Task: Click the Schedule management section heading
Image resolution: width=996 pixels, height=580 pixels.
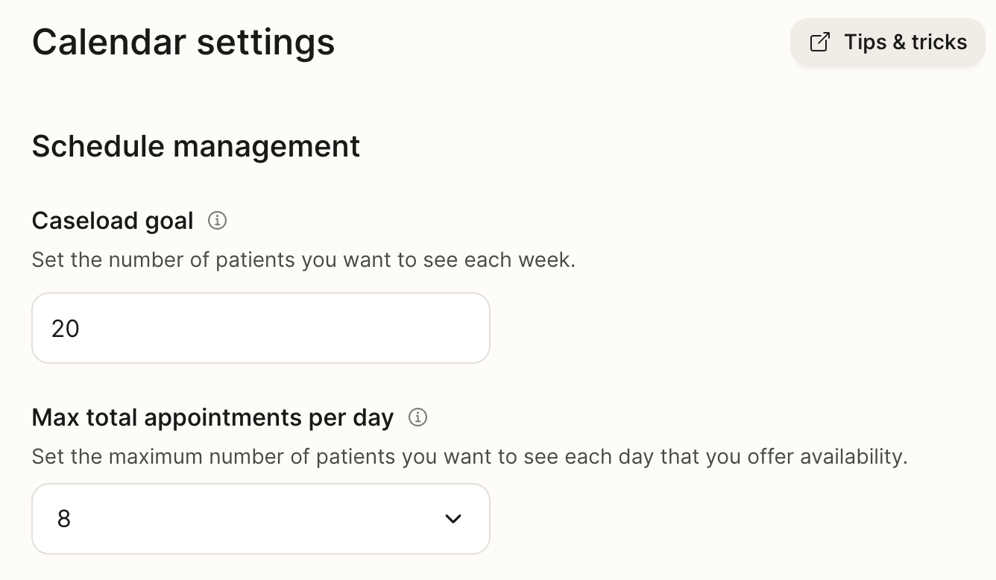Action: tap(195, 146)
